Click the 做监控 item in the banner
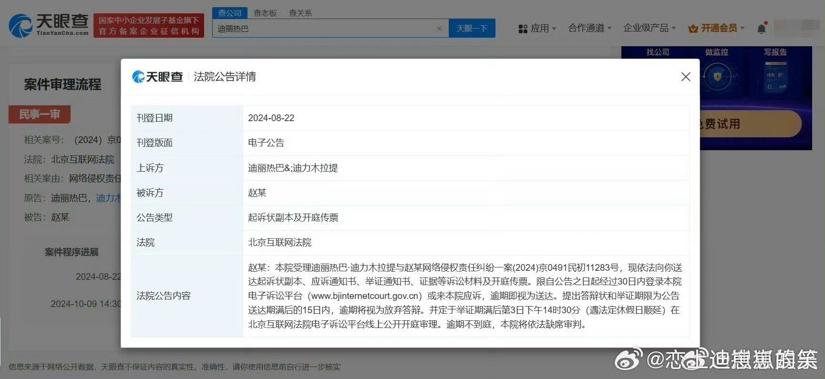 717,52
